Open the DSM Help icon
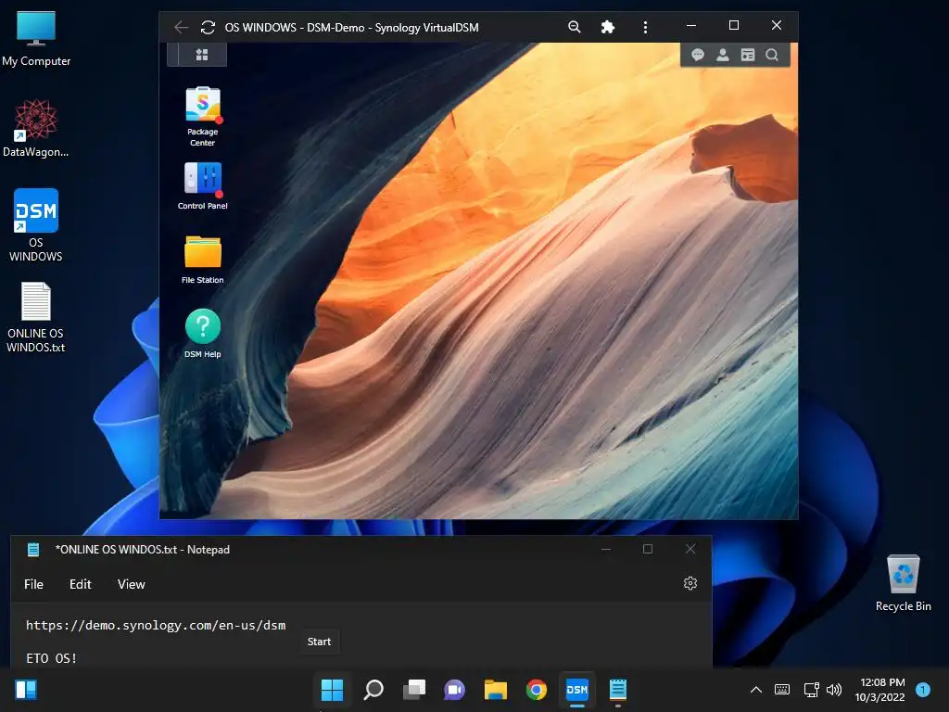 (x=203, y=334)
